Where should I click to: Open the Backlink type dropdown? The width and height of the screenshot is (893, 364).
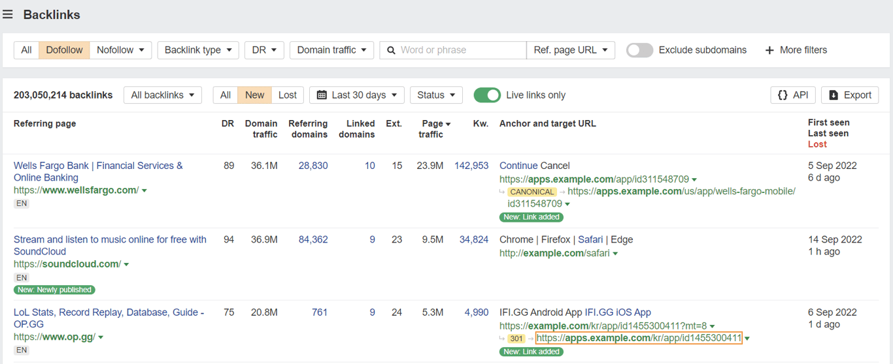coord(198,50)
